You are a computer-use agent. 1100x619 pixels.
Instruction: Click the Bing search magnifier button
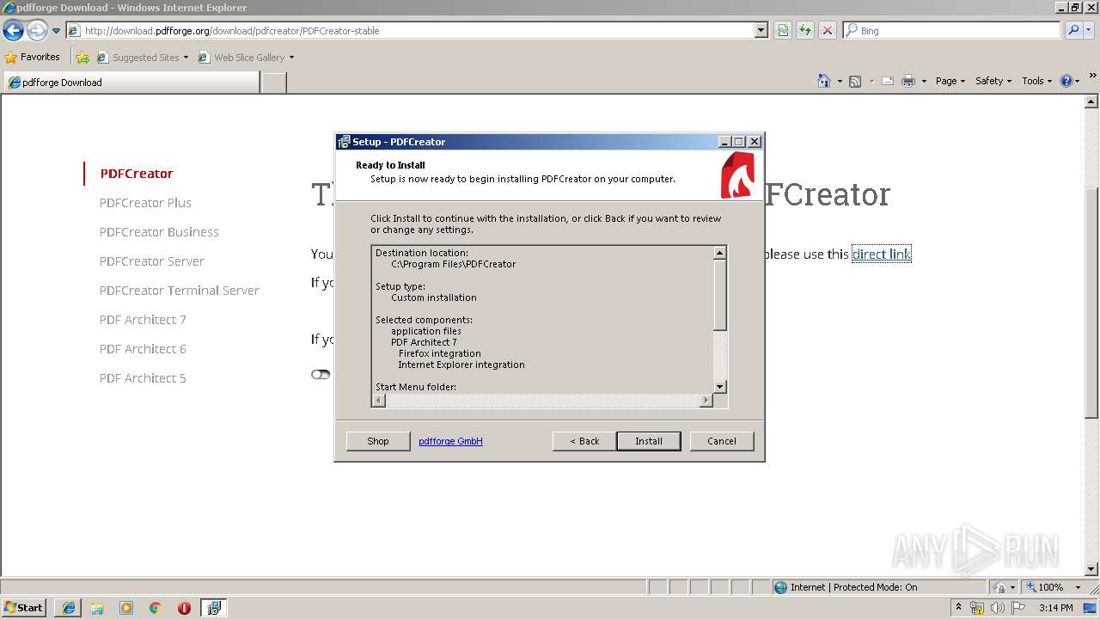coord(1073,30)
